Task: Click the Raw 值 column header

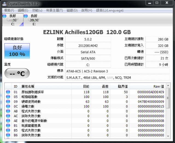Action: (x=148, y=87)
